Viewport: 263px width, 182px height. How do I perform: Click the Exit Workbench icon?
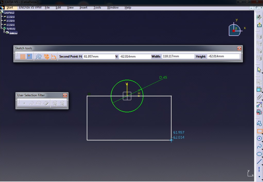tap(259, 25)
